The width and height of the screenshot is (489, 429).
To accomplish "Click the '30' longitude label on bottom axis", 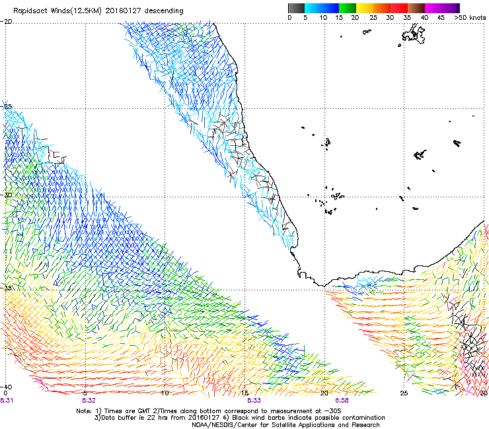I will (484, 393).
